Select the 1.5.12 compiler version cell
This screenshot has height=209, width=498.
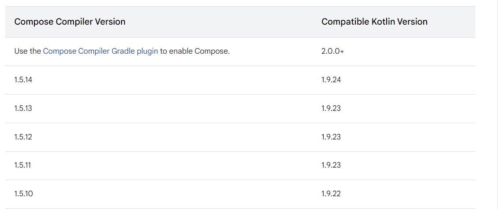point(23,137)
